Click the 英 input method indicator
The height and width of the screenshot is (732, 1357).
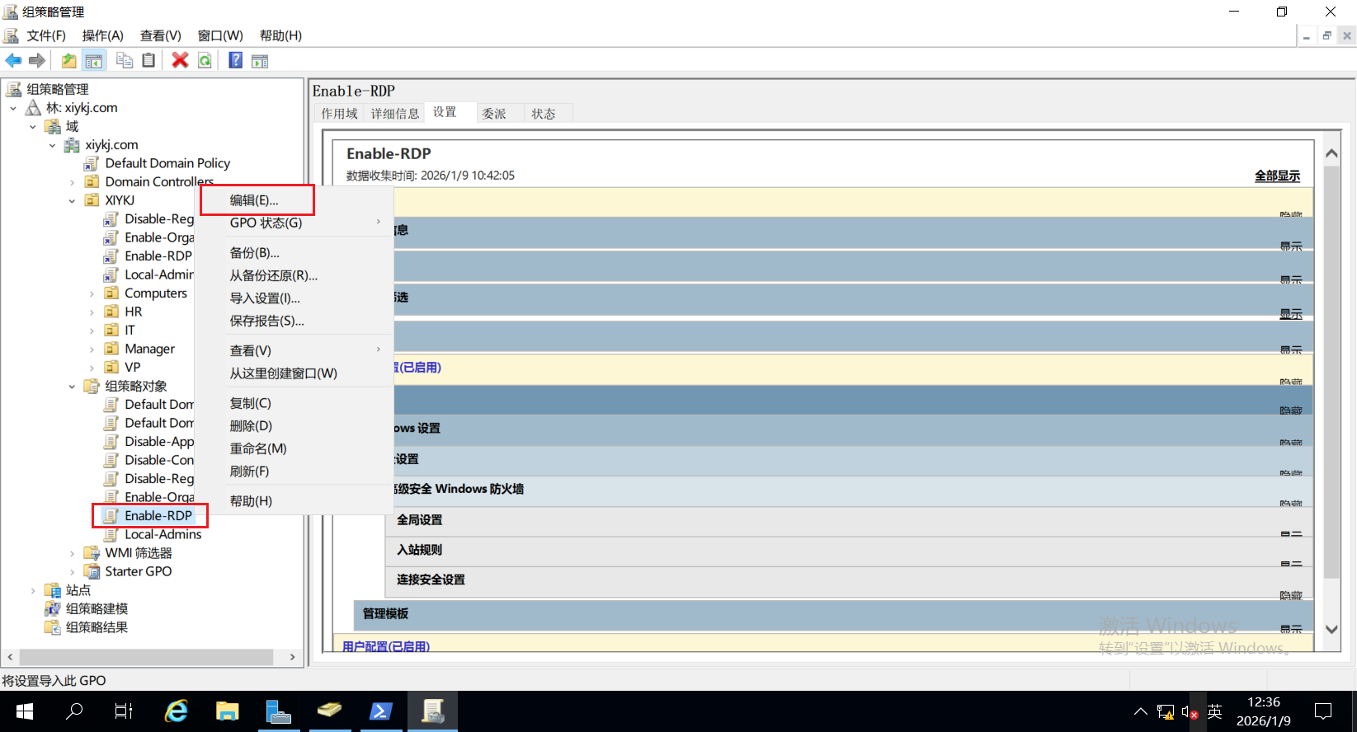(1214, 711)
